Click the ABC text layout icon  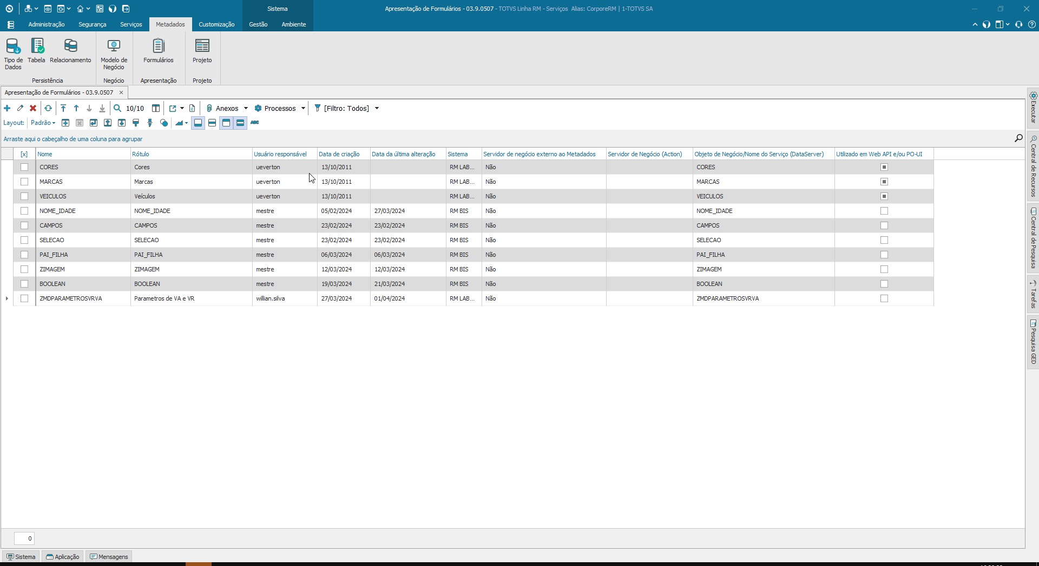pyautogui.click(x=255, y=123)
